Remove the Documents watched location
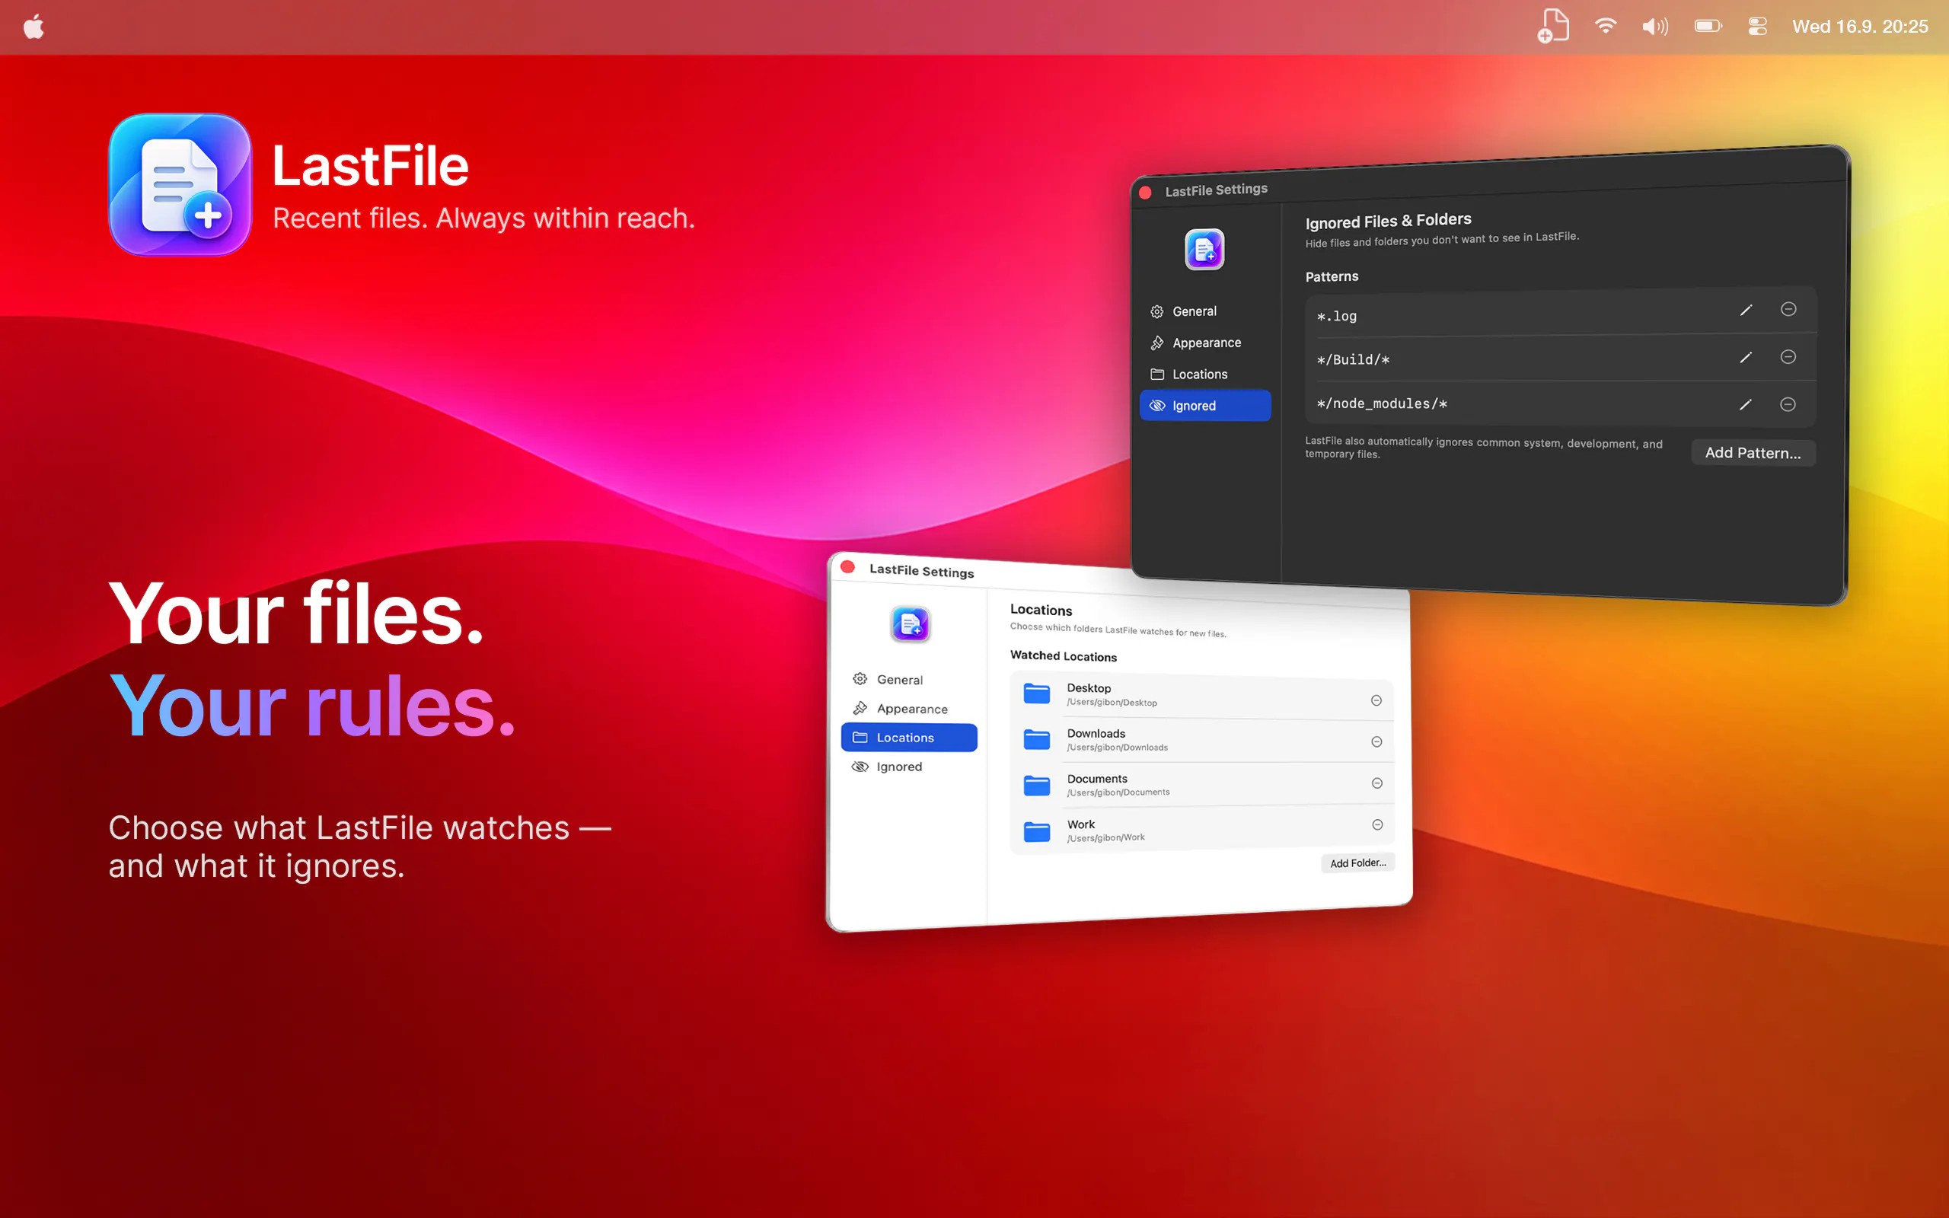Screen dimensions: 1949x1218 tap(1377, 783)
